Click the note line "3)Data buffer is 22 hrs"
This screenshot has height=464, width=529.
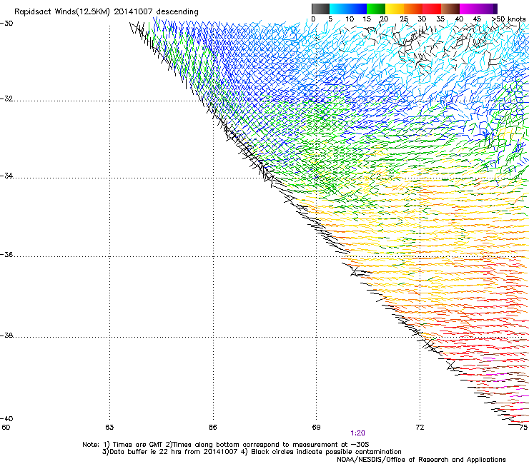pos(252,452)
